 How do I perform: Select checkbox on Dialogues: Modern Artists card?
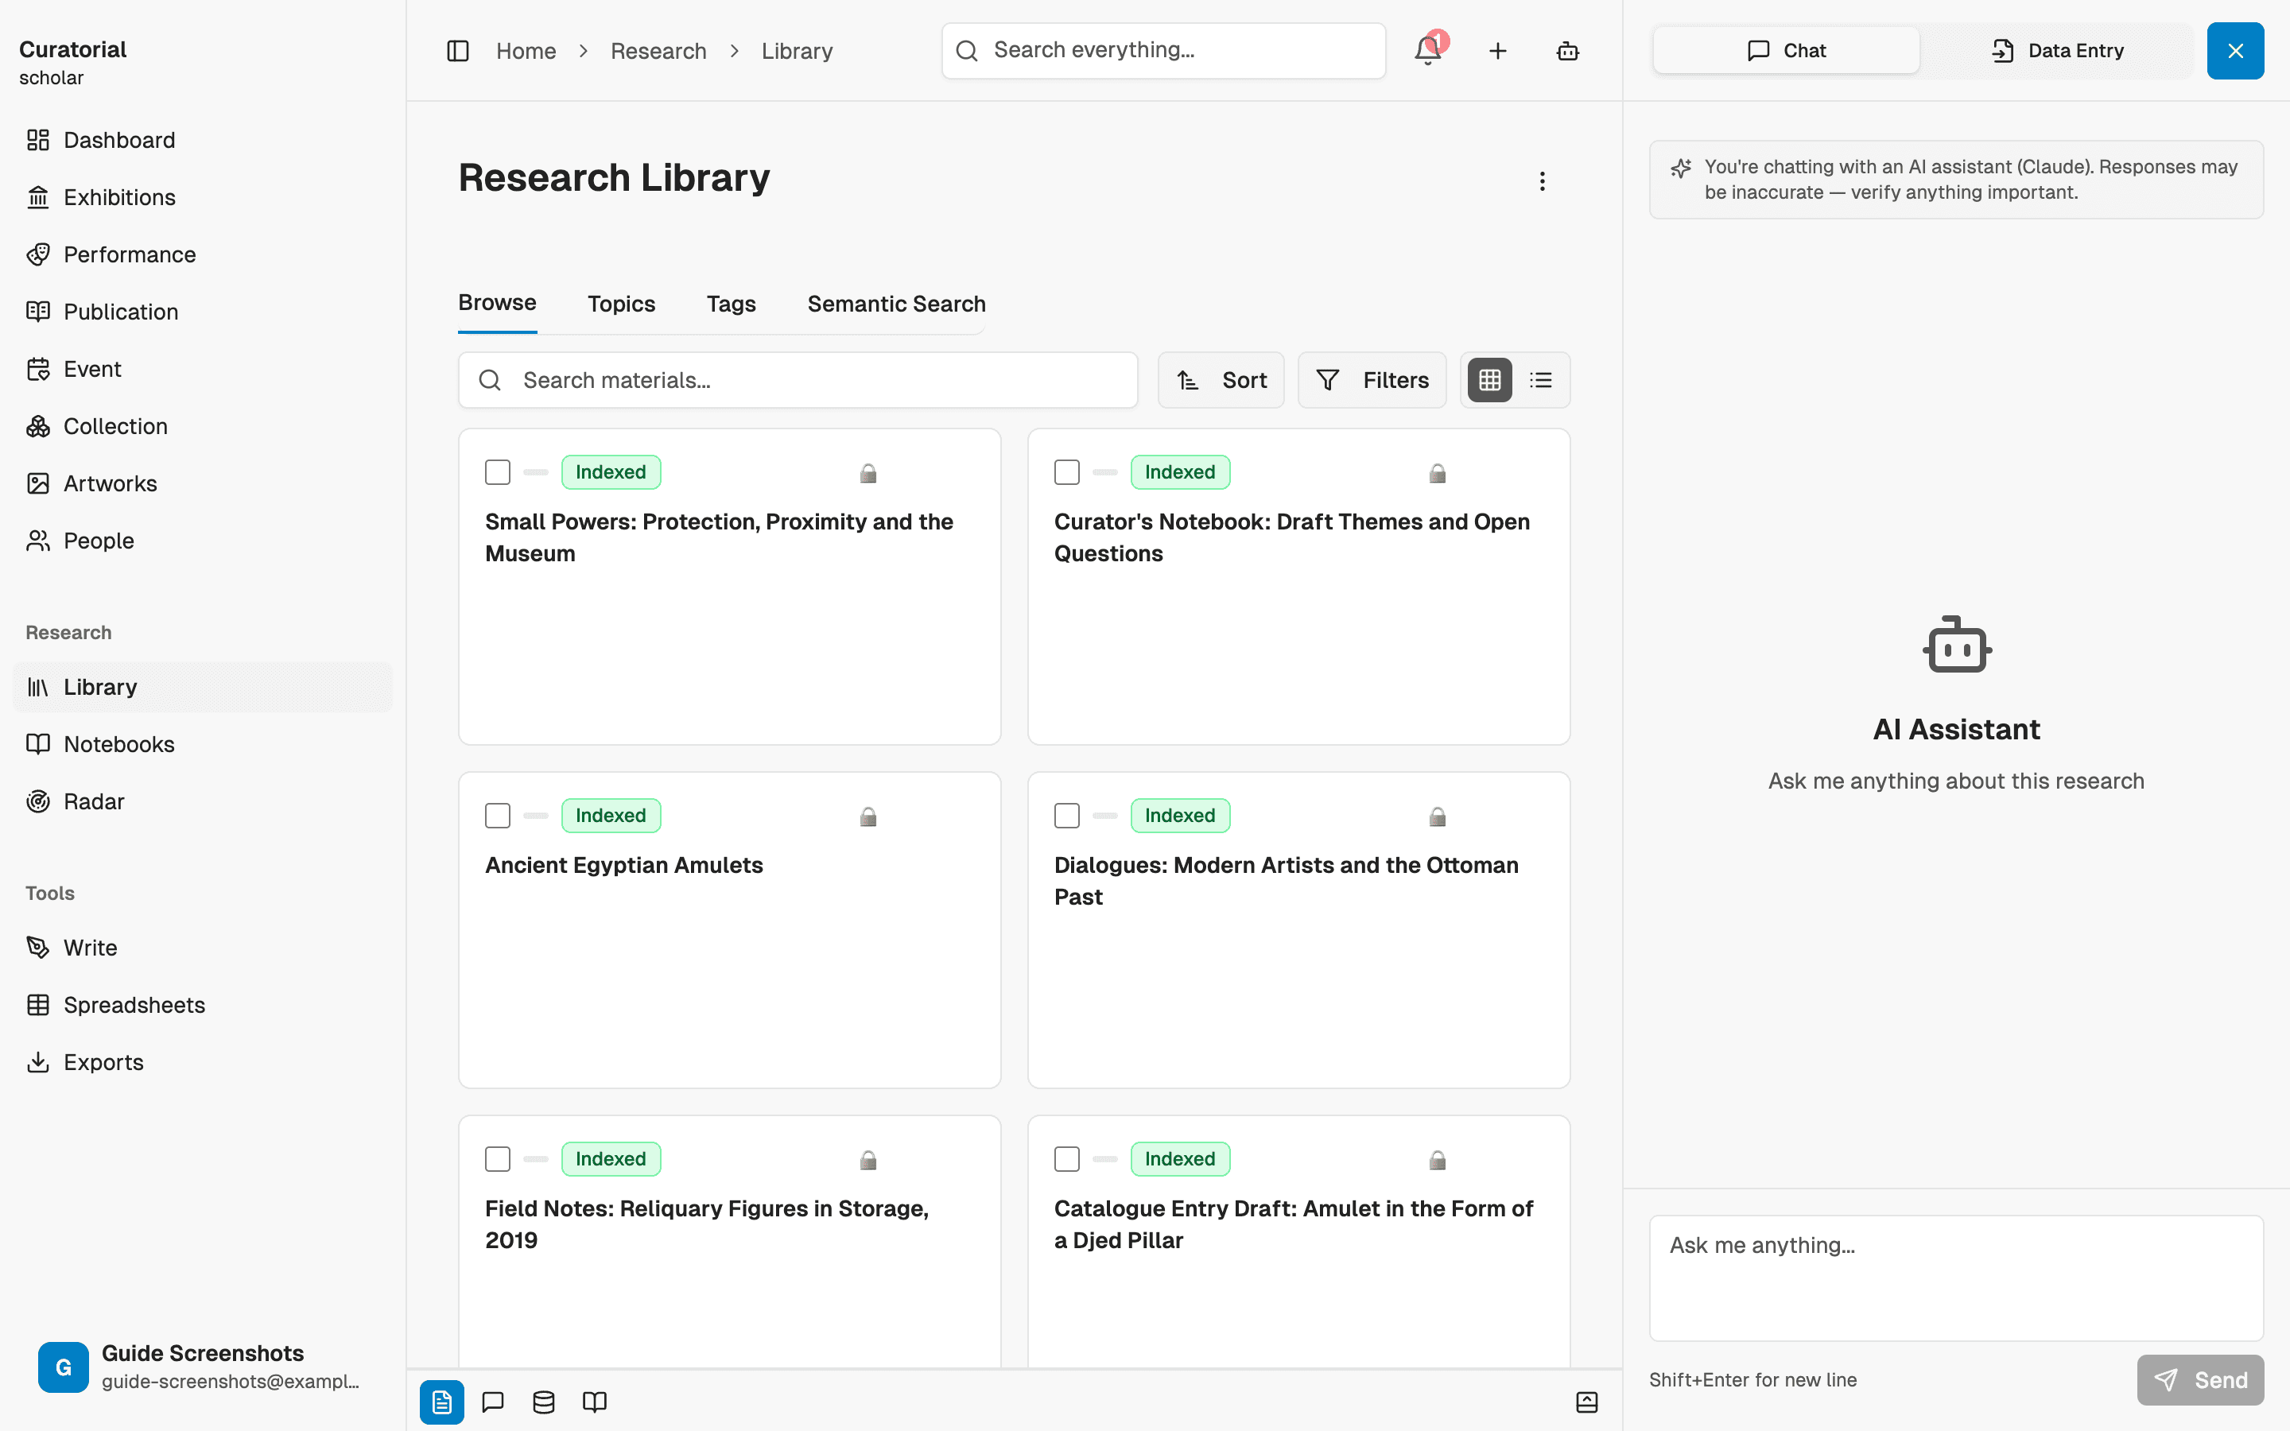tap(1066, 816)
